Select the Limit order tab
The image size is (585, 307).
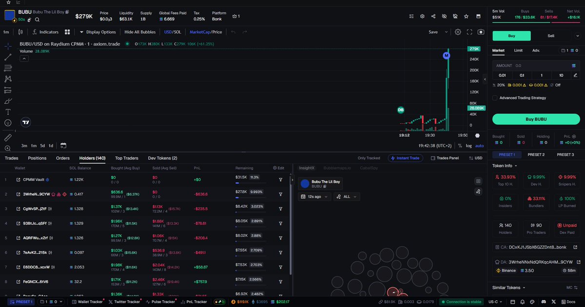point(518,50)
